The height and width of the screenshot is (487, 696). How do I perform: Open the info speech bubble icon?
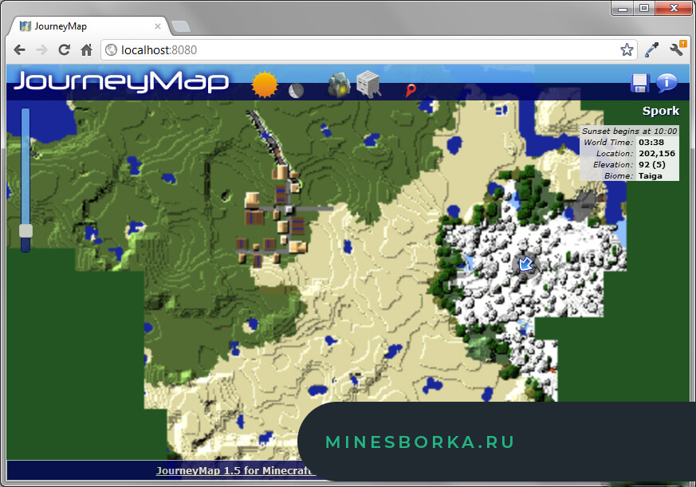[x=667, y=83]
